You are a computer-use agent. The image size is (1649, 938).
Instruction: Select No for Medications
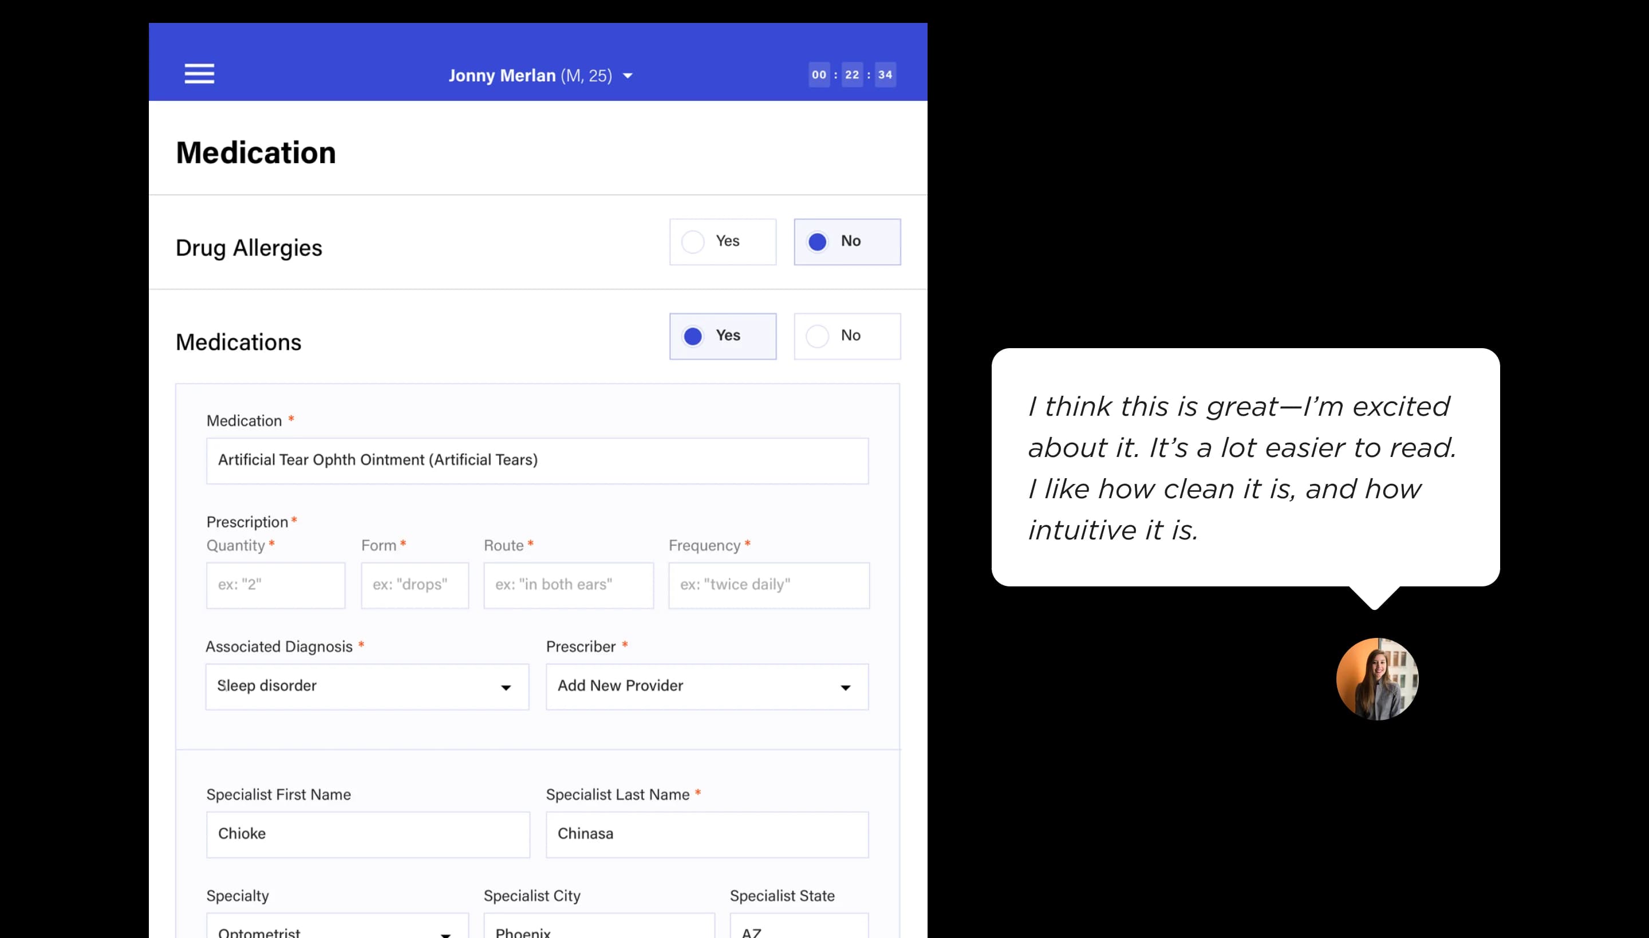tap(847, 336)
